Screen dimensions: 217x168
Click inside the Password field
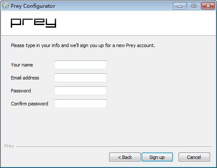81,91
